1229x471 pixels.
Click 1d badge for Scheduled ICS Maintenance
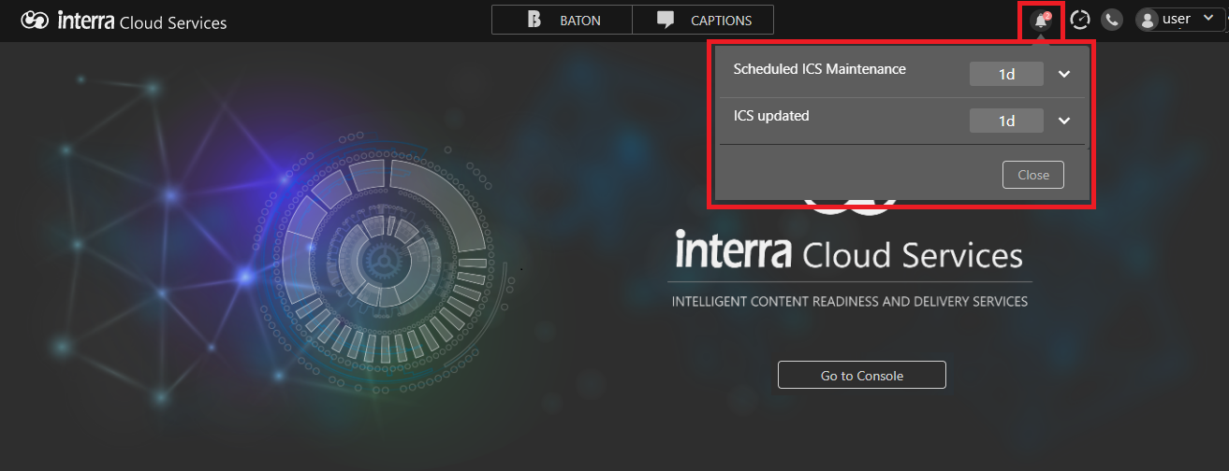[x=1006, y=74]
